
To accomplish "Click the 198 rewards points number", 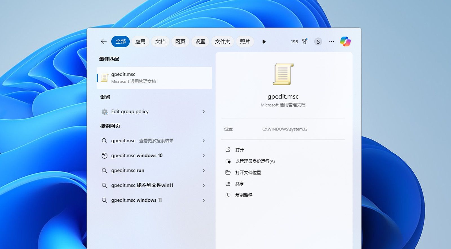I will pos(294,42).
